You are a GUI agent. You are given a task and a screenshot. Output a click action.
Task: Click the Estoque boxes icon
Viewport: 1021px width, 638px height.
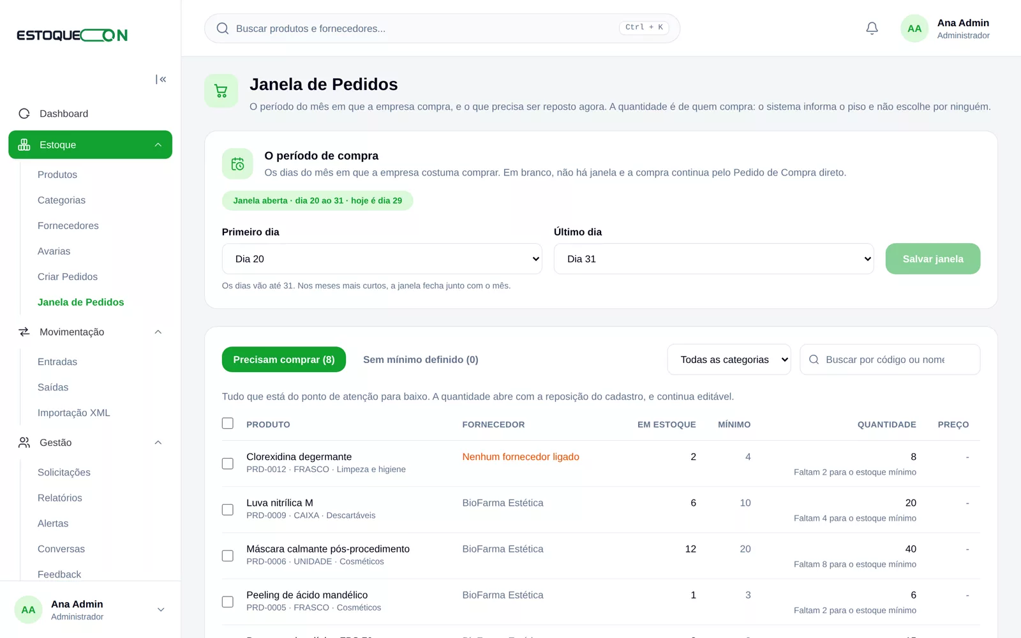click(24, 145)
